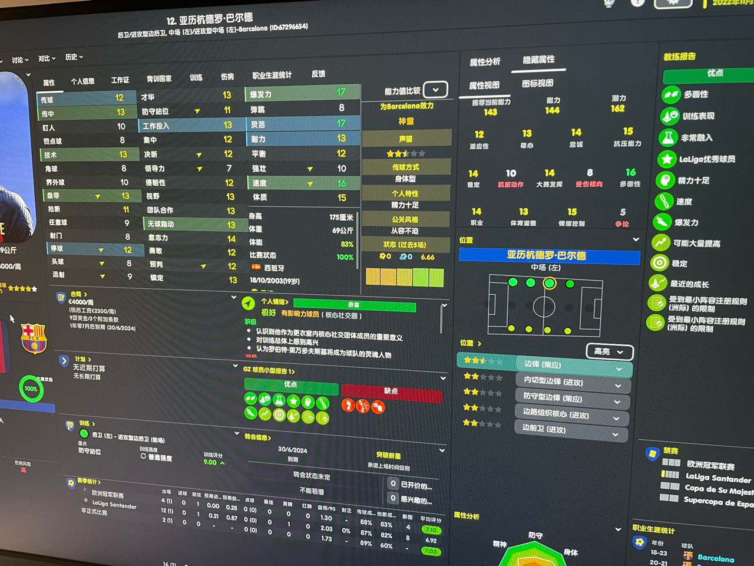Open the 职业生涯统计 tab
The width and height of the screenshot is (754, 566).
272,75
